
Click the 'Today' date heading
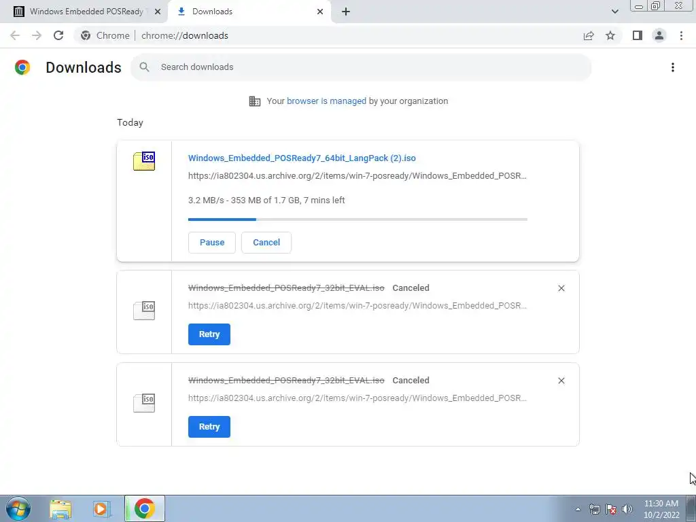pos(130,122)
